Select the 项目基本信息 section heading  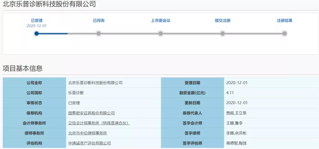[22, 68]
